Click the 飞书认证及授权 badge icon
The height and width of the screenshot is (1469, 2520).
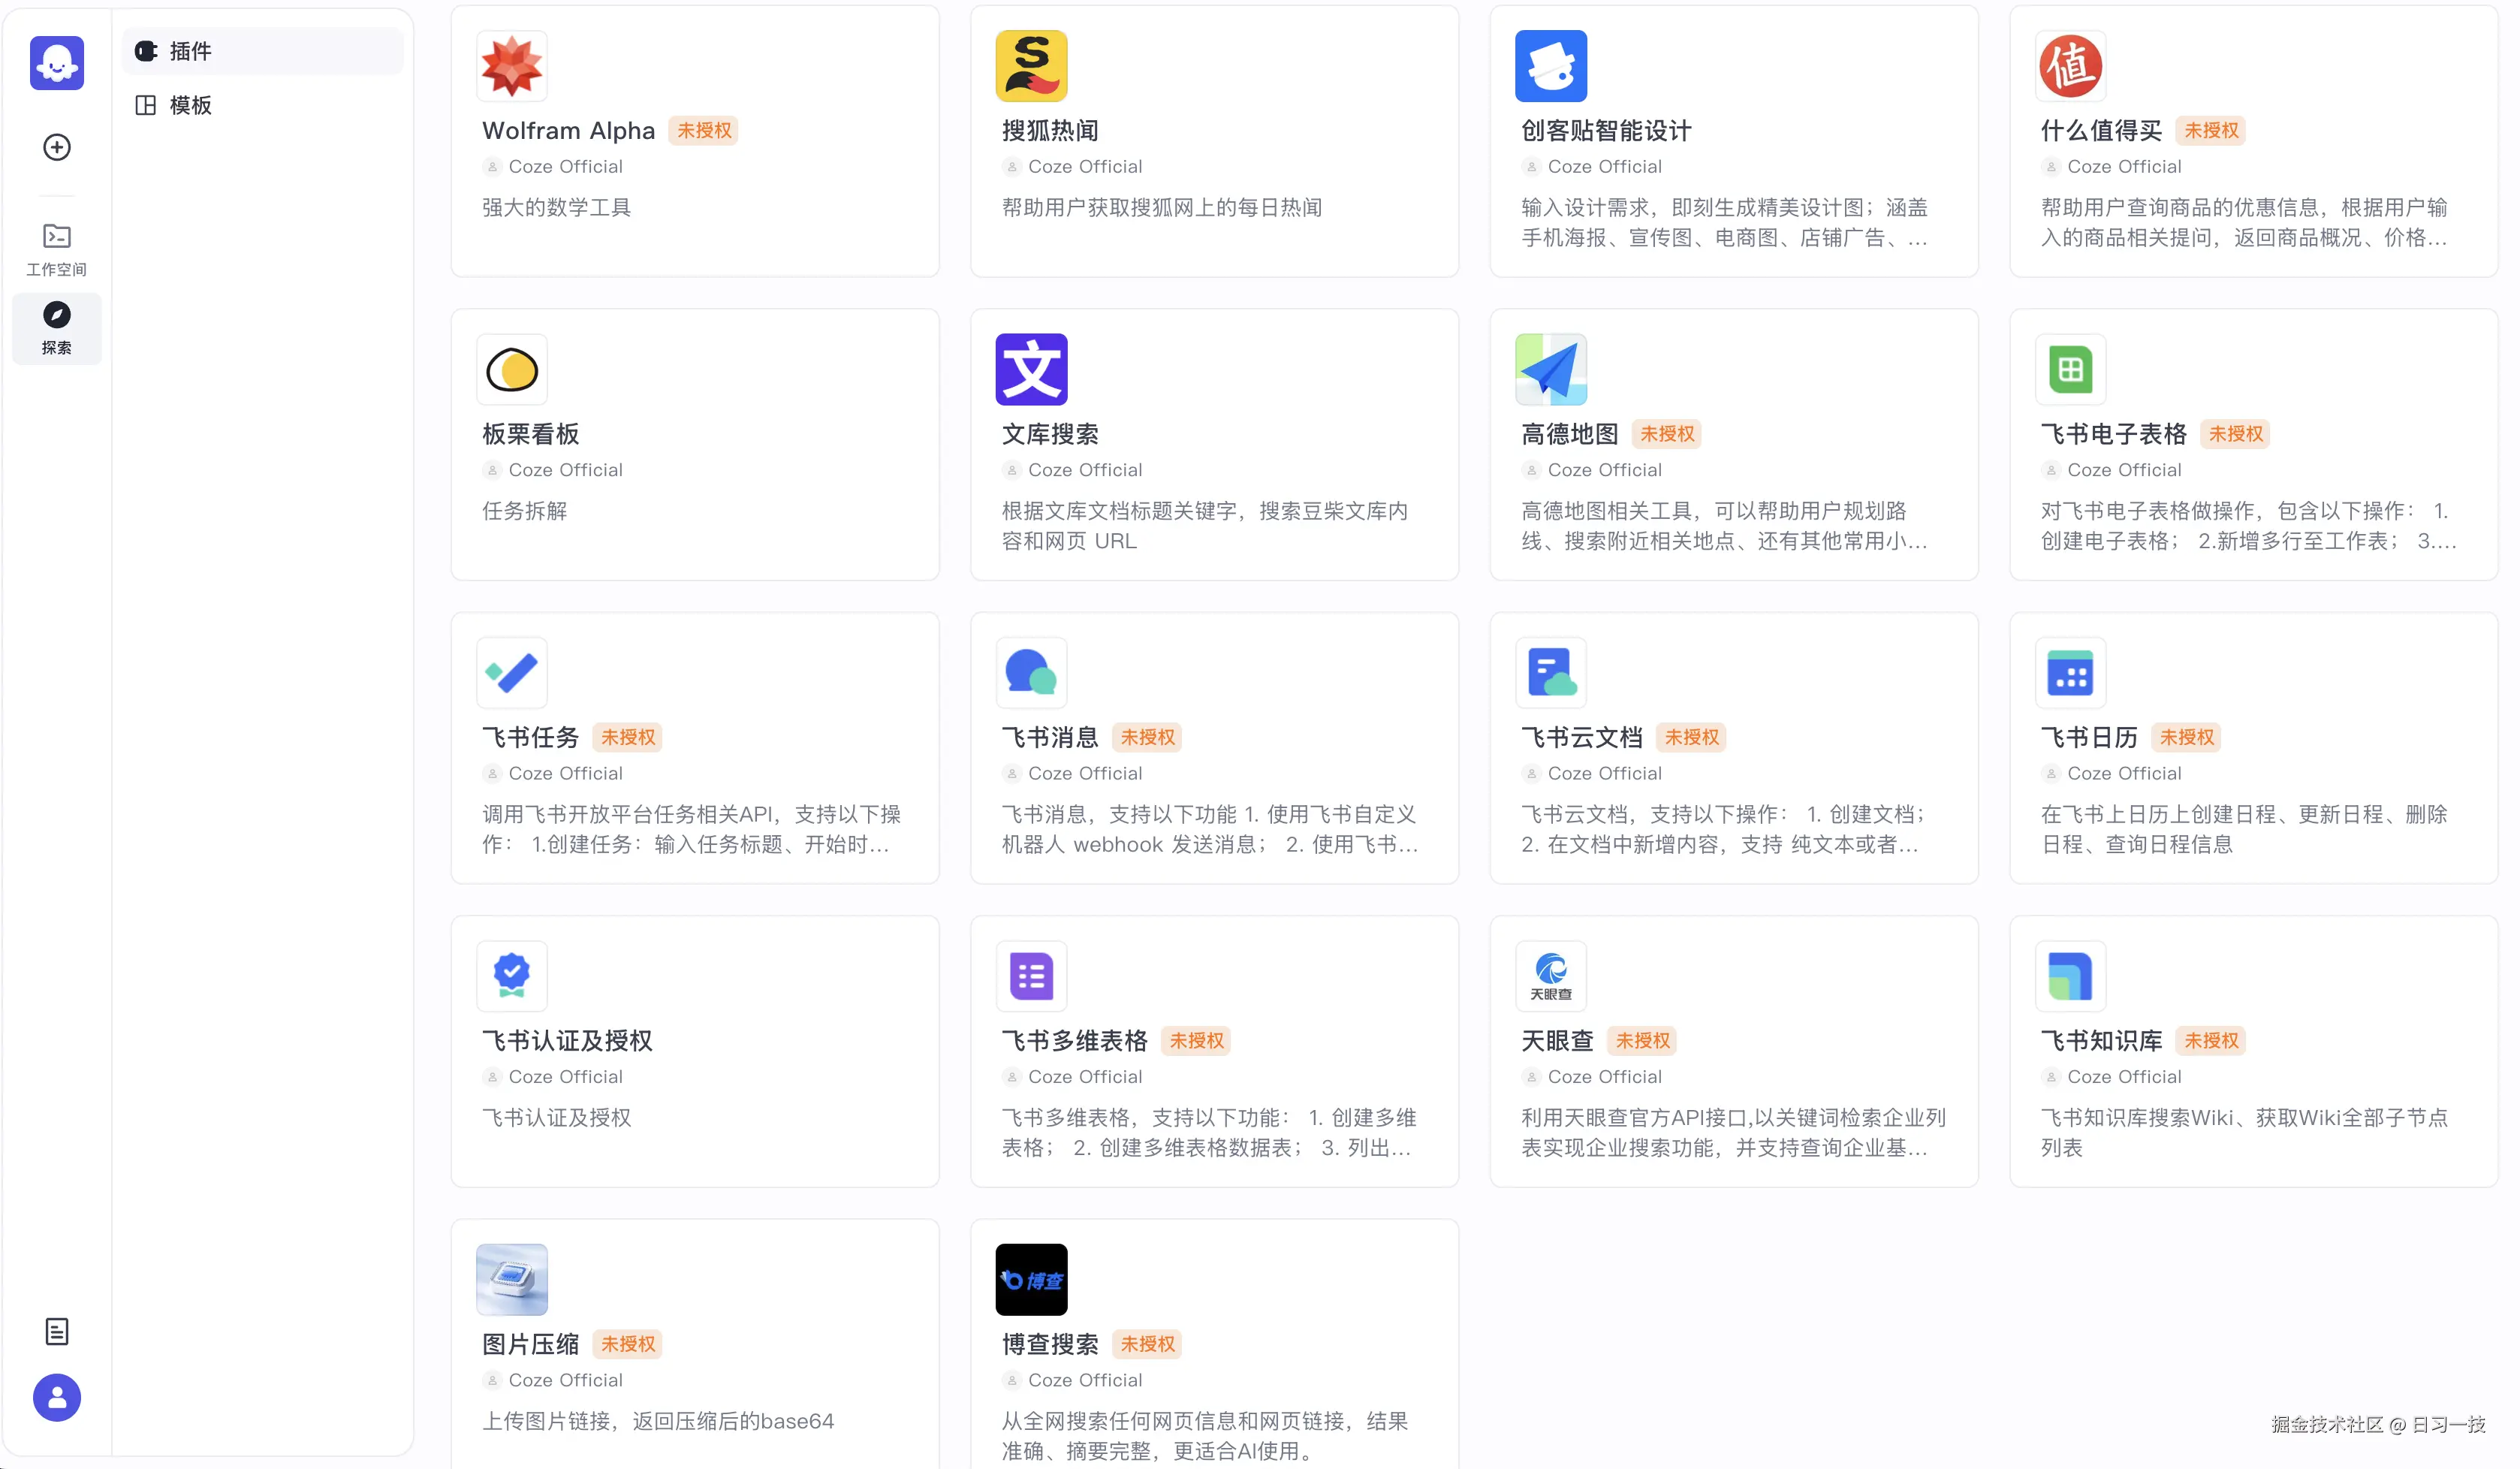point(512,976)
